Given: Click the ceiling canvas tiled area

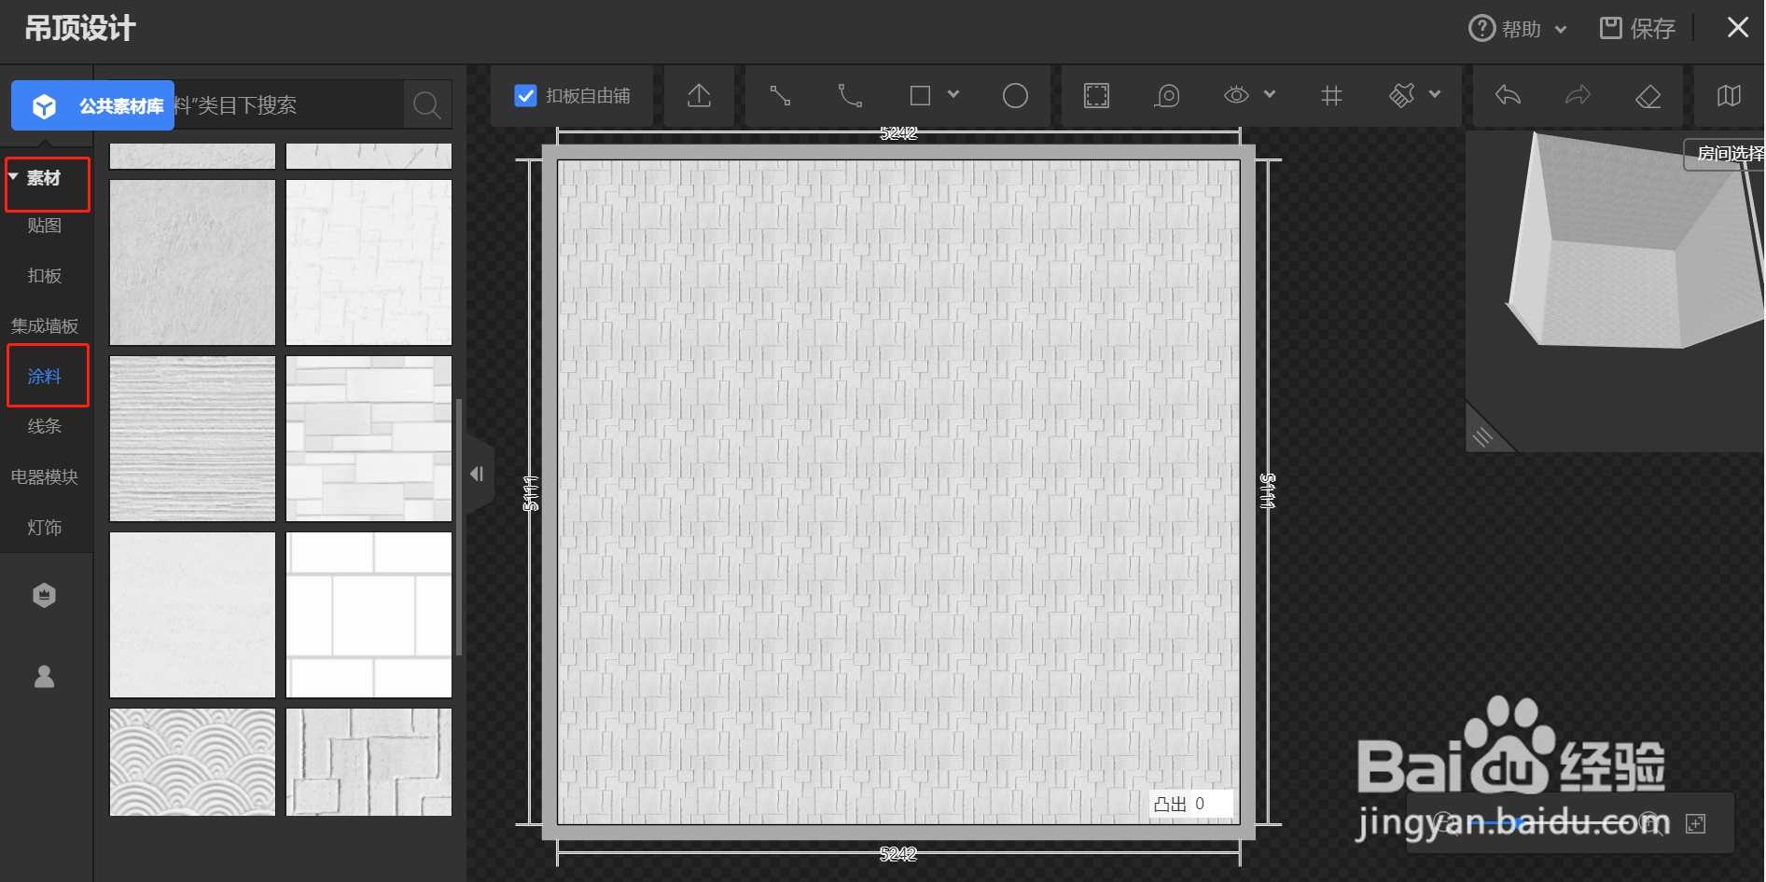Looking at the screenshot, I should click(x=898, y=491).
